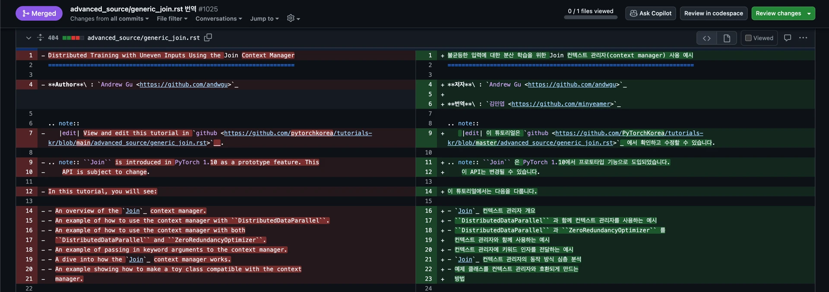Open the File filter dropdown

click(172, 19)
